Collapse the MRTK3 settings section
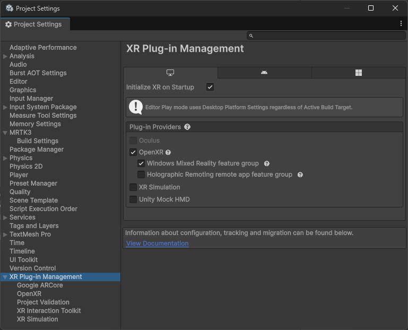Image resolution: width=408 pixels, height=330 pixels. (x=5, y=133)
